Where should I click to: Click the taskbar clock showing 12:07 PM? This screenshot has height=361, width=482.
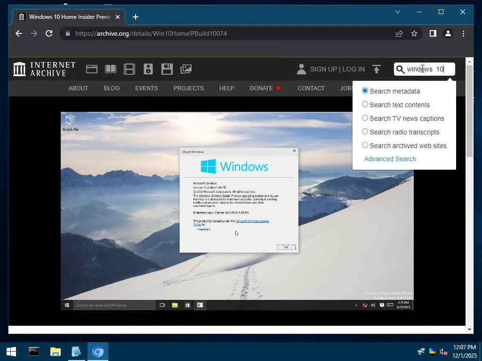(x=464, y=352)
